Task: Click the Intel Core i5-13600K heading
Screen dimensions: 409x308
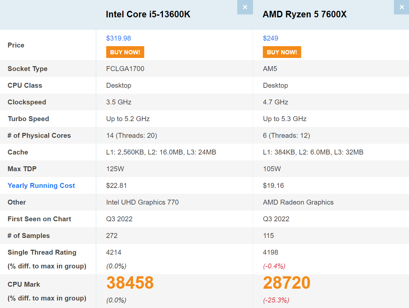Action: [x=148, y=14]
